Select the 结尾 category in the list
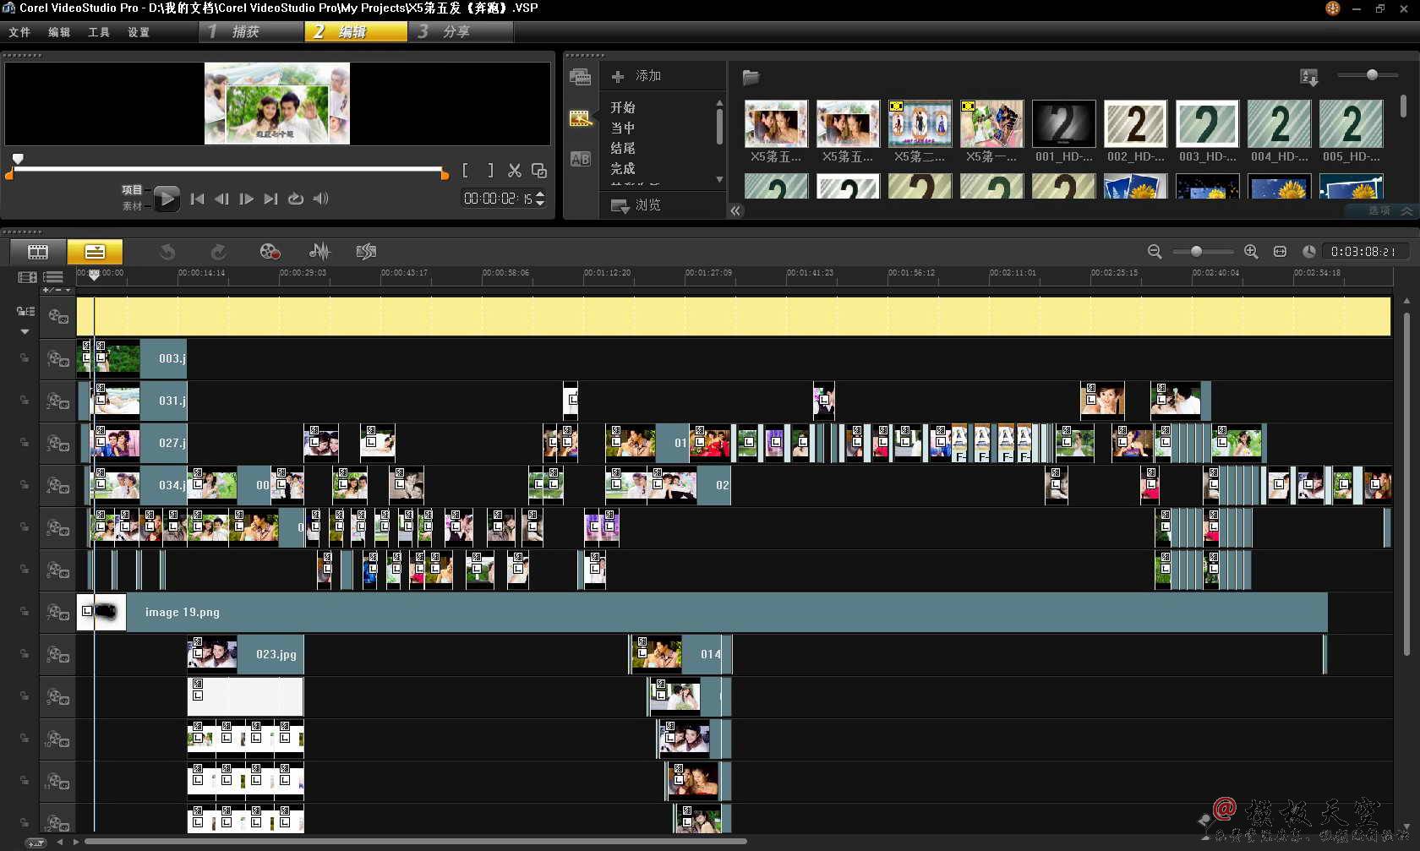 [623, 148]
